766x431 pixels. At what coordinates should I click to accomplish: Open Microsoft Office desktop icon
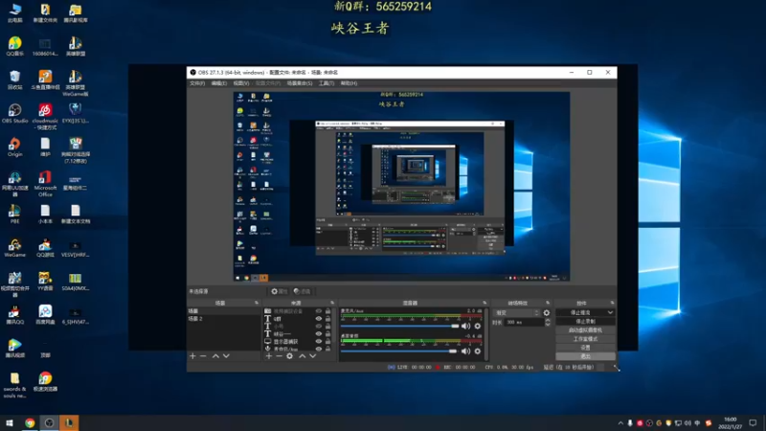click(45, 184)
